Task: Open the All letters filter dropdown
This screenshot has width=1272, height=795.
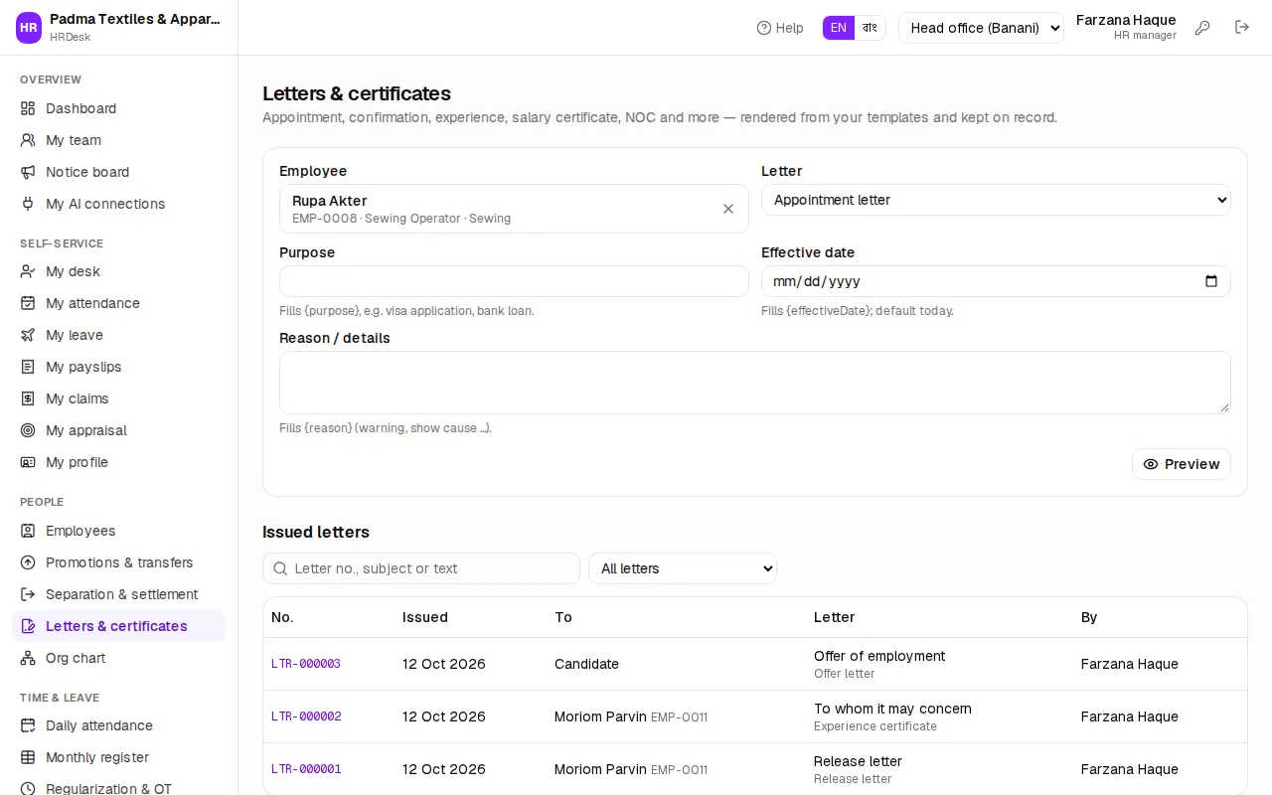Action: [x=683, y=568]
